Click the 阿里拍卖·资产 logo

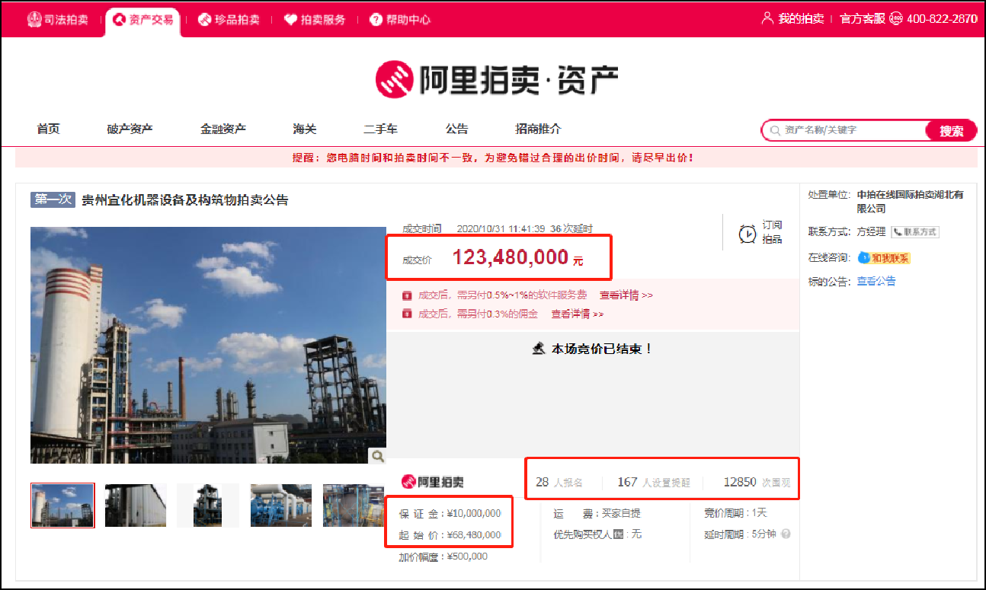497,80
